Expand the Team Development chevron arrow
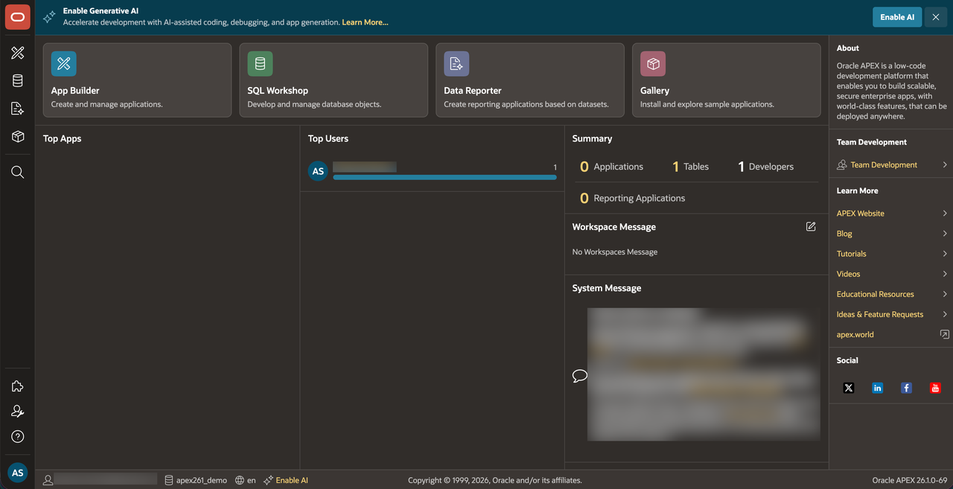The image size is (953, 489). 945,164
